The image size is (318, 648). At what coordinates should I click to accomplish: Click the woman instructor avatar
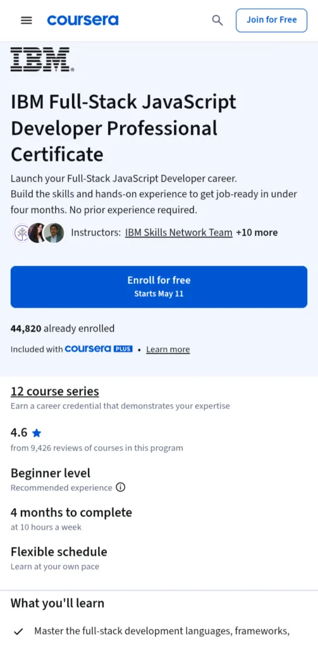point(37,233)
